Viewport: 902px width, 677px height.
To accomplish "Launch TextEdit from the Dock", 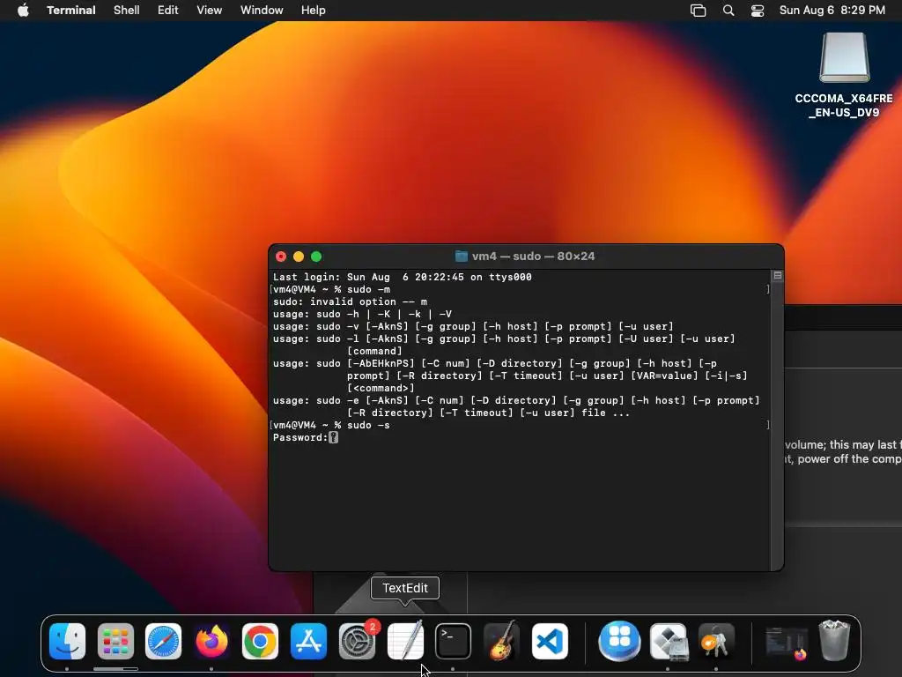I will click(405, 641).
